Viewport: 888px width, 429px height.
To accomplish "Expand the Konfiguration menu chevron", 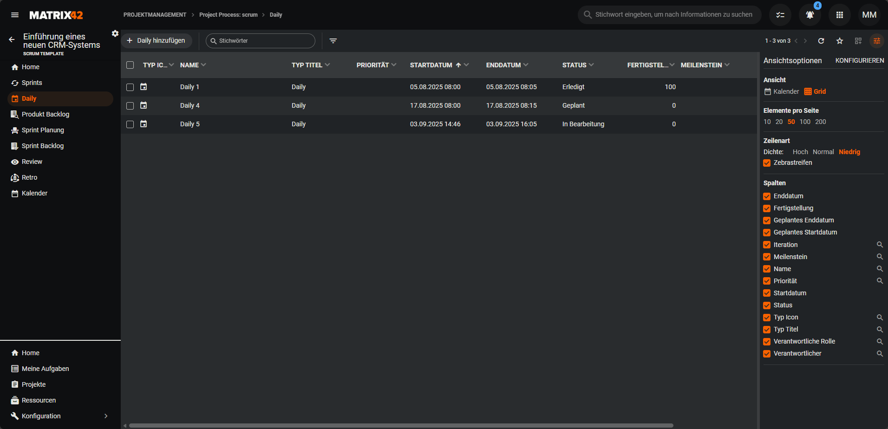I will (106, 416).
